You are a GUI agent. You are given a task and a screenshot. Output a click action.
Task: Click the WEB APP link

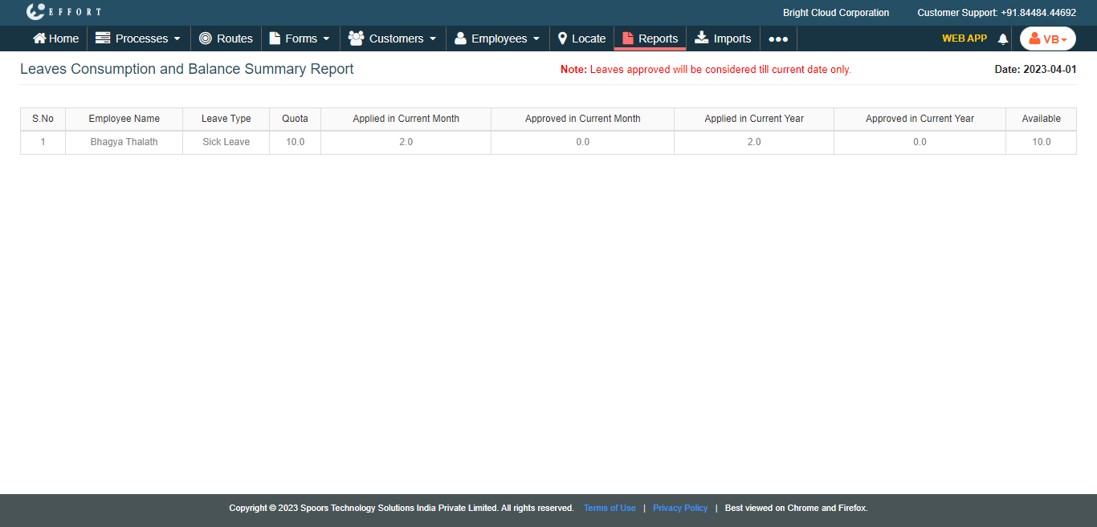[964, 39]
